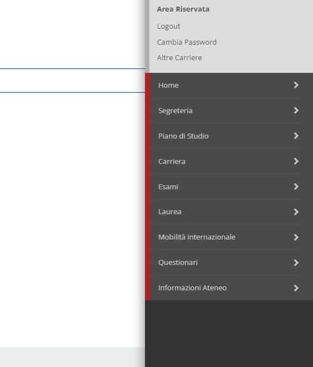Open the Altre Carriere link
Screen dimensions: 313x367
180,57
